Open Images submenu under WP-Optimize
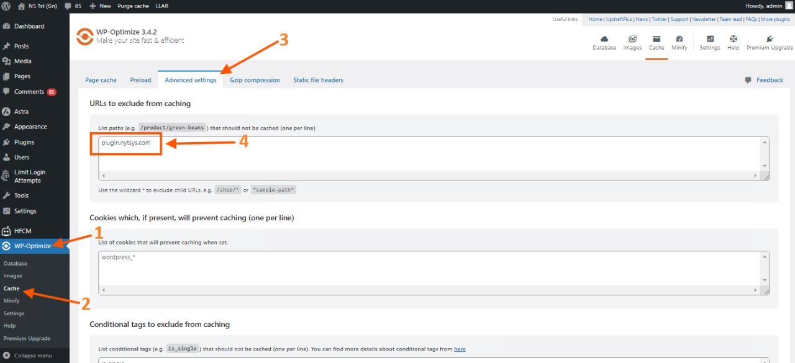This screenshot has width=795, height=363. point(12,276)
